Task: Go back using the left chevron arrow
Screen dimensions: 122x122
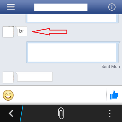Action: pos(11,113)
